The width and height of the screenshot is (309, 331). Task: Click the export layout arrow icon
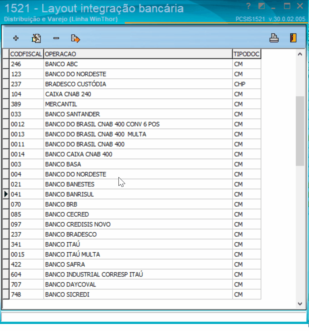[x=75, y=39]
